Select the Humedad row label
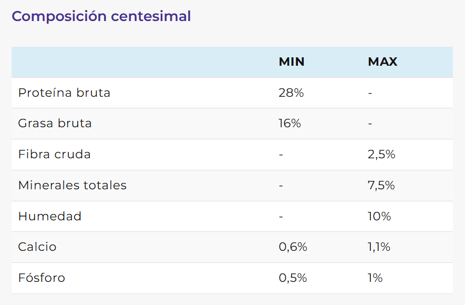Image resolution: width=465 pixels, height=305 pixels. click(x=49, y=216)
